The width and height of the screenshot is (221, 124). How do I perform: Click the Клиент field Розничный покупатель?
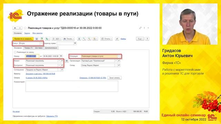41,61
